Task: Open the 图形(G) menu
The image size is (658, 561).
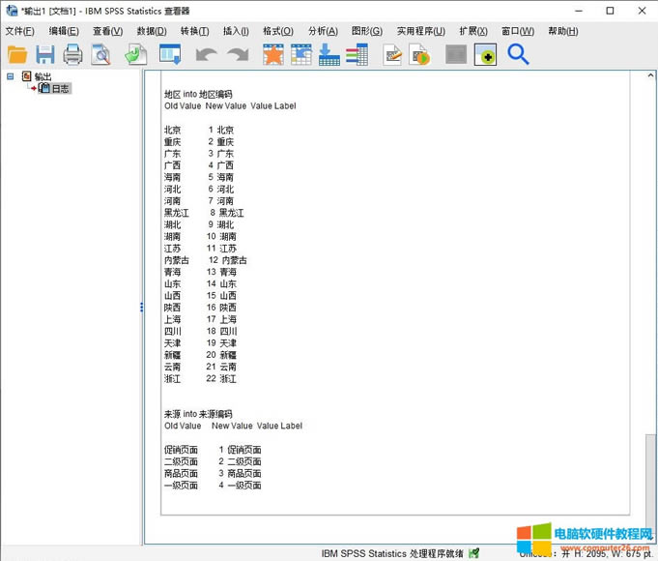Action: [x=366, y=31]
